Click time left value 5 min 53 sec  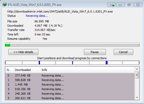tap(42, 34)
